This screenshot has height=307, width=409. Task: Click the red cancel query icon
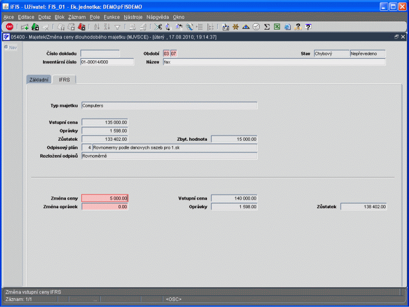click(82, 27)
